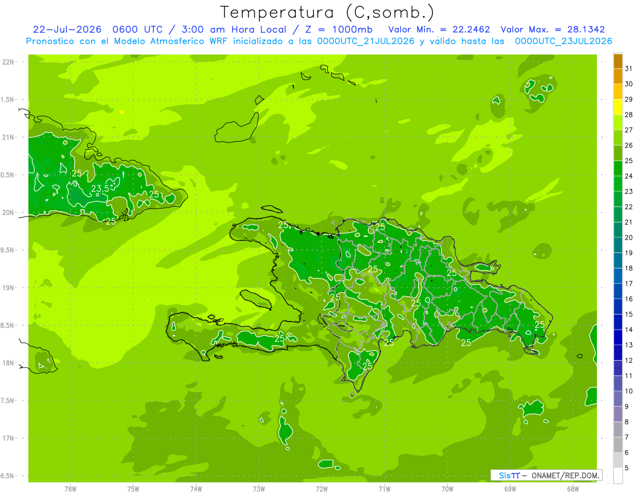Click the "22N" latitude axis label
643x496 pixels.
click(8, 62)
